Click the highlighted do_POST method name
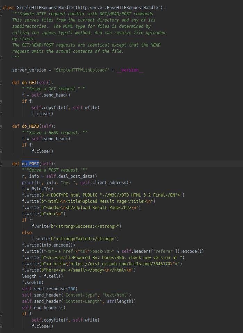 pyautogui.click(x=30, y=164)
